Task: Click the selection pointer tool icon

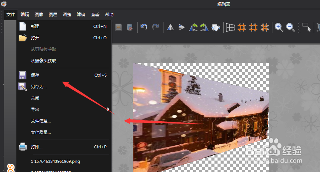Action: click(x=307, y=27)
